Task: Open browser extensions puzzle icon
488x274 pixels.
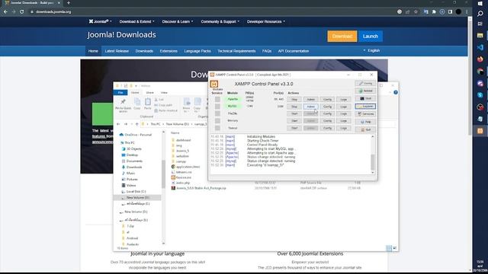Action: (x=434, y=12)
